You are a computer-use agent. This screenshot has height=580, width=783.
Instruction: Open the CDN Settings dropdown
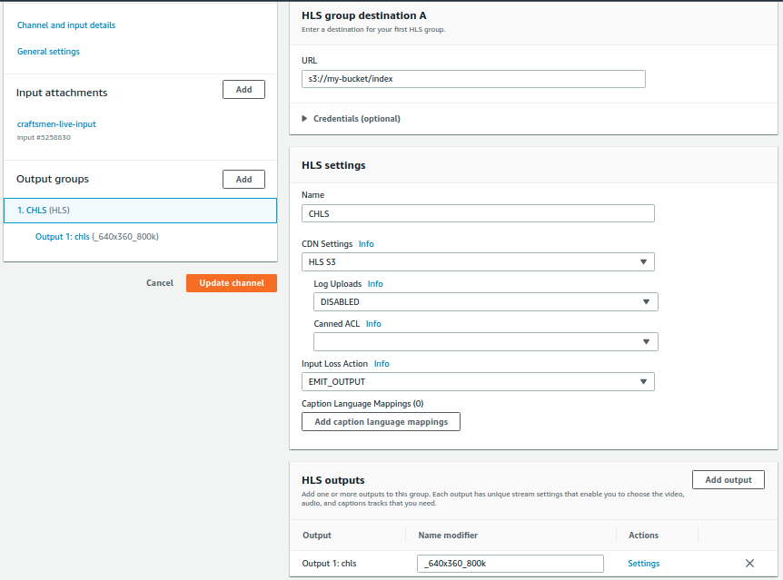click(x=478, y=262)
